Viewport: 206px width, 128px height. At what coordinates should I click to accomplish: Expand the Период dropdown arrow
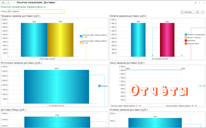tap(63, 12)
